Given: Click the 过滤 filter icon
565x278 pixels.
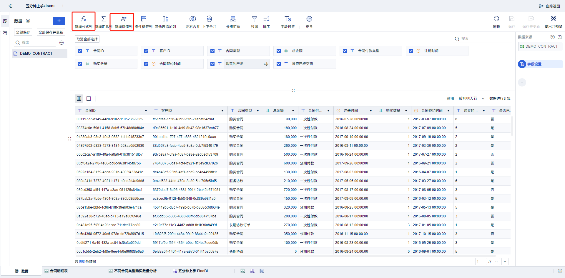Looking at the screenshot, I should (255, 19).
